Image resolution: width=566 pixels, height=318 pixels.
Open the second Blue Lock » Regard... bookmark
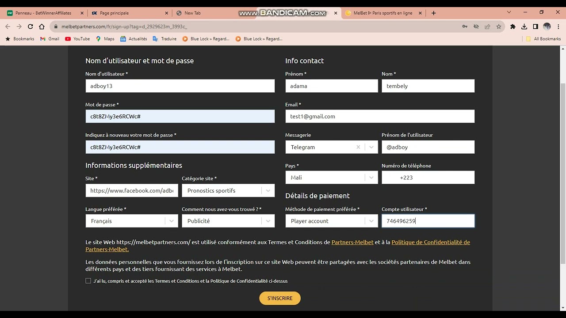(x=259, y=39)
